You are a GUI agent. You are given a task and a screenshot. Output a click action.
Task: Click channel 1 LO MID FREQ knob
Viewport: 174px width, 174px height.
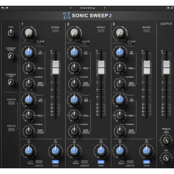[x=29, y=115]
